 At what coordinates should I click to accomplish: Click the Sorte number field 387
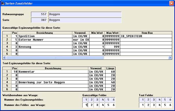(x=39, y=20)
